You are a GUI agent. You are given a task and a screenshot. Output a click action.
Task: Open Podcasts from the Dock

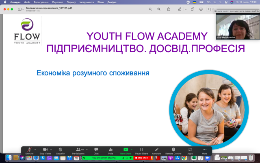pos(171,158)
